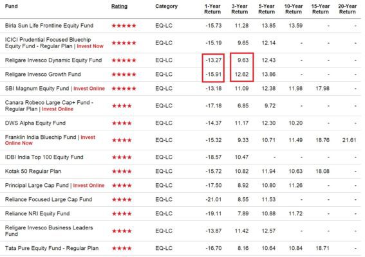The image size is (365, 257).
Task: Click the Fund column header
Action: (11, 6)
